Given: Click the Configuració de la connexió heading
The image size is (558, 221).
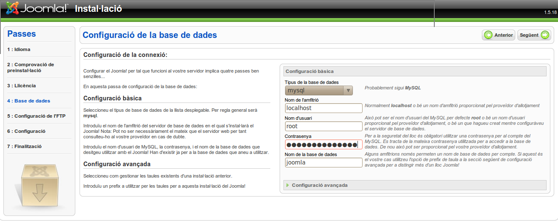Looking at the screenshot, I should (125, 55).
